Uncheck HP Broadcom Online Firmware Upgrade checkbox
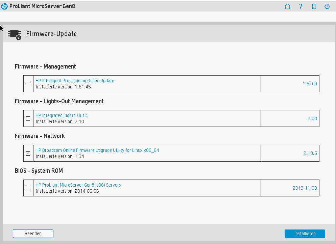The height and width of the screenshot is (244, 336). (28, 153)
